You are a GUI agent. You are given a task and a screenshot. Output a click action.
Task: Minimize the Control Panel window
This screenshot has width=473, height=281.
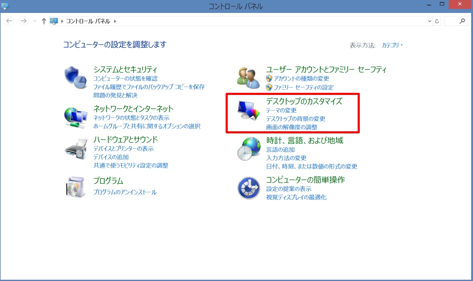tap(429, 5)
